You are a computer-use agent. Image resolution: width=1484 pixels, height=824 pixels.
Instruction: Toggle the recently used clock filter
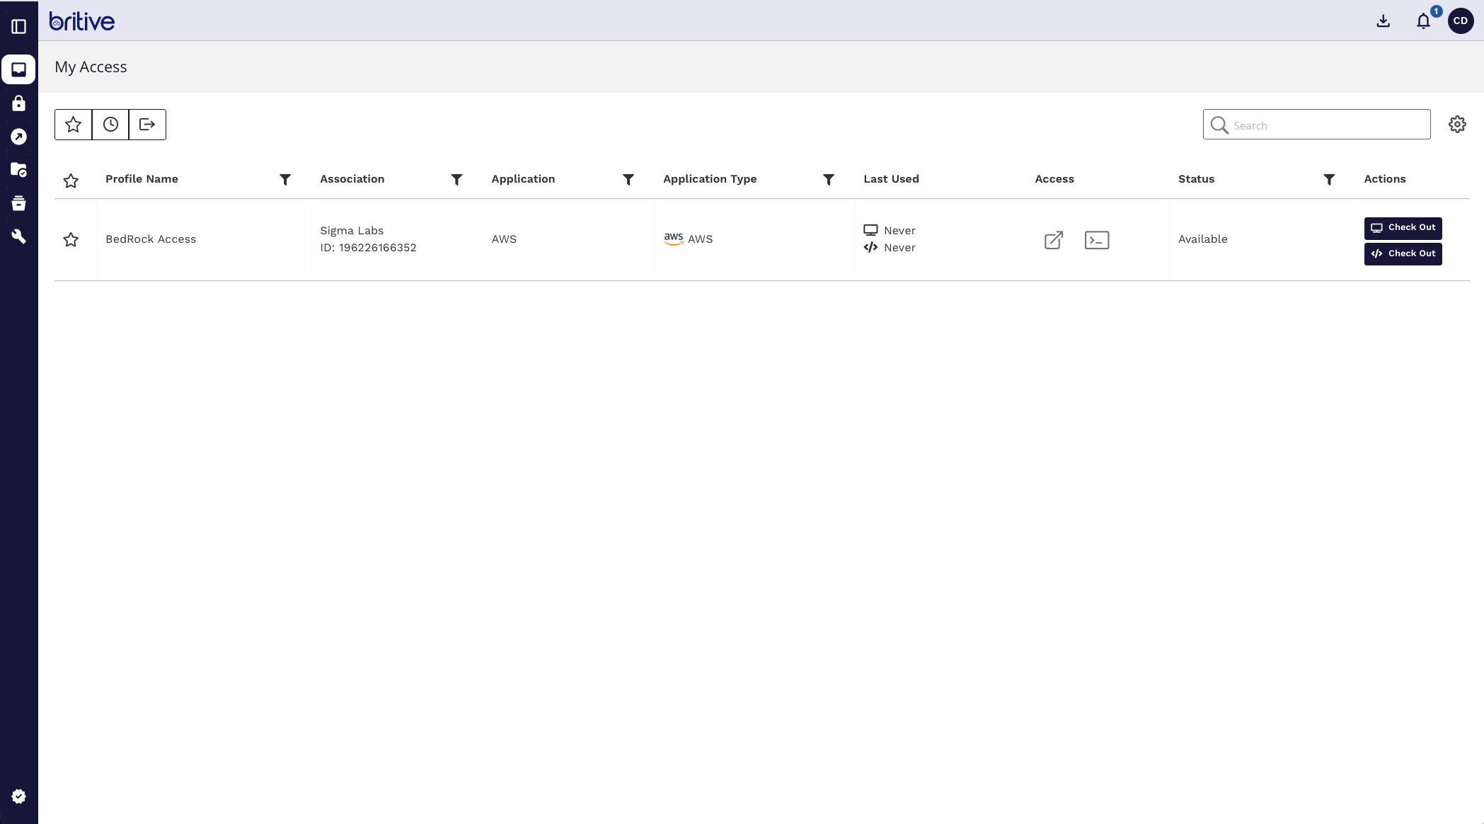110,125
